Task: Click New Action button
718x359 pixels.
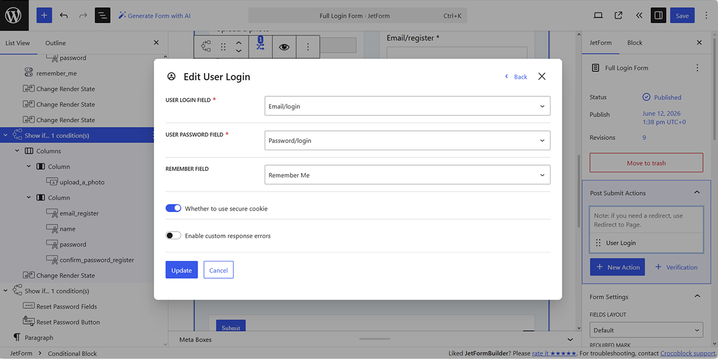Action: point(617,267)
